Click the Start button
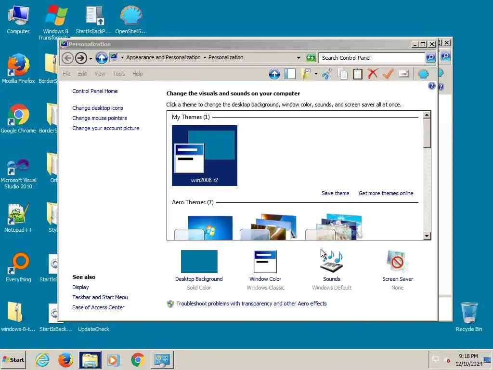Screen dimensions: 493x370 [x=13, y=359]
